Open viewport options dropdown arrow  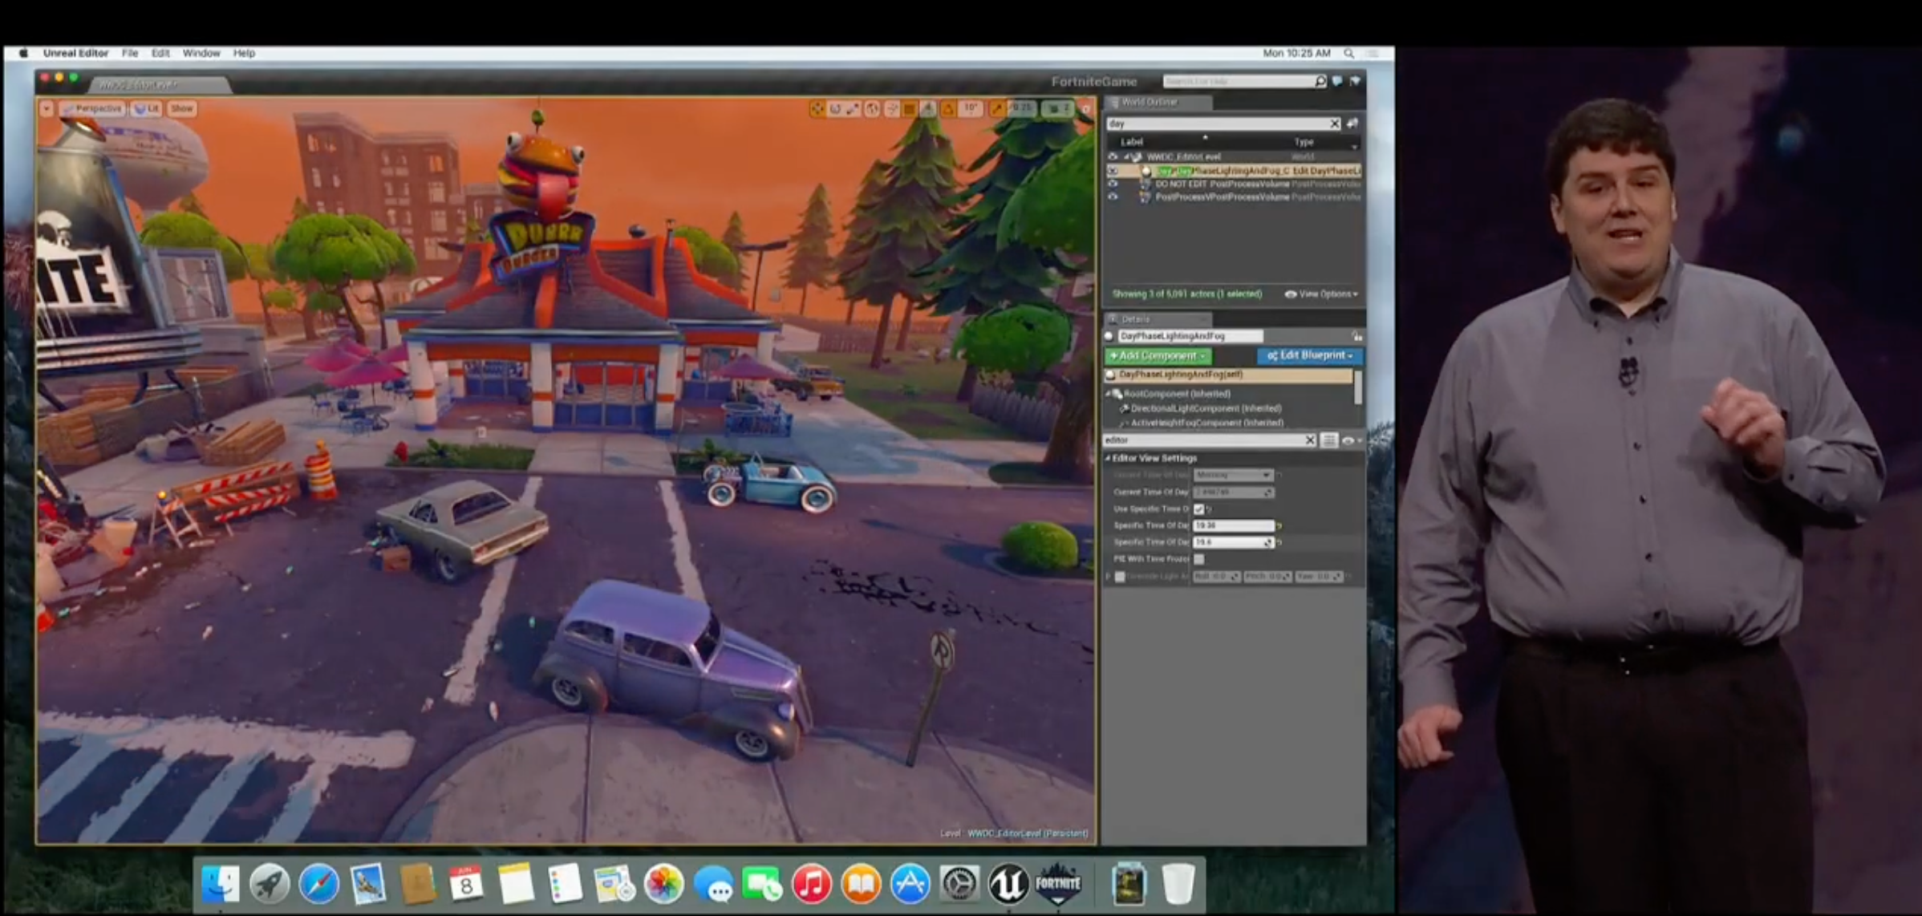pos(47,108)
